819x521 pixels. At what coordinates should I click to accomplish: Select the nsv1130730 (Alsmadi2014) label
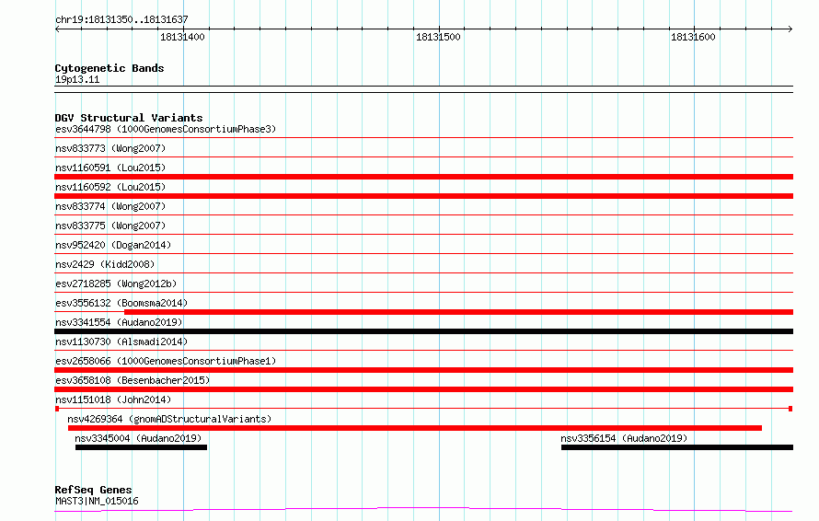click(121, 342)
